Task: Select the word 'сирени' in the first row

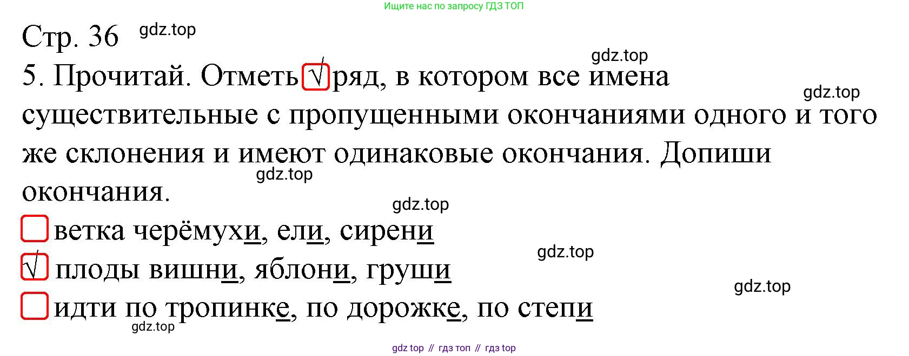Action: pos(386,231)
